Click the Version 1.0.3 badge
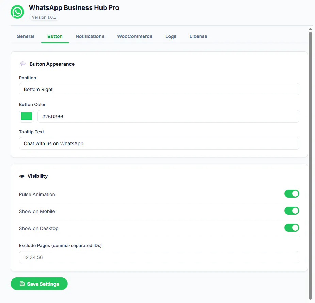This screenshot has width=315, height=303. coord(44,17)
